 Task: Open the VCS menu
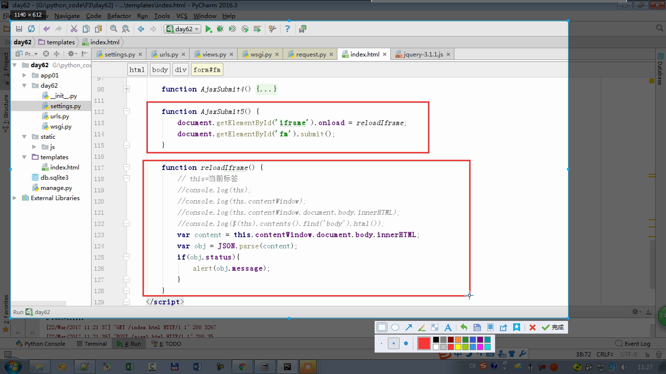point(182,16)
